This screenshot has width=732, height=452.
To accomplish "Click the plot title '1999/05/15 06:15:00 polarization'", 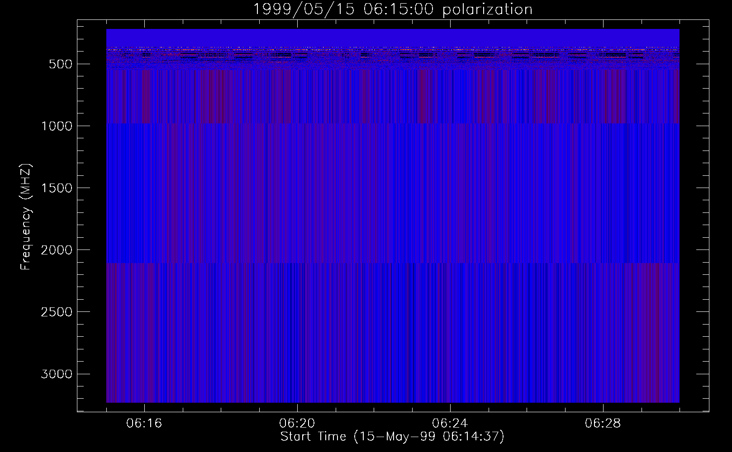I will click(x=392, y=9).
